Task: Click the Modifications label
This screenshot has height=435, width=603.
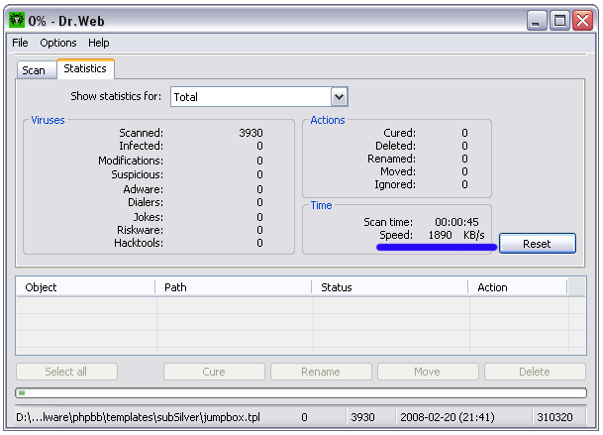Action: (131, 161)
